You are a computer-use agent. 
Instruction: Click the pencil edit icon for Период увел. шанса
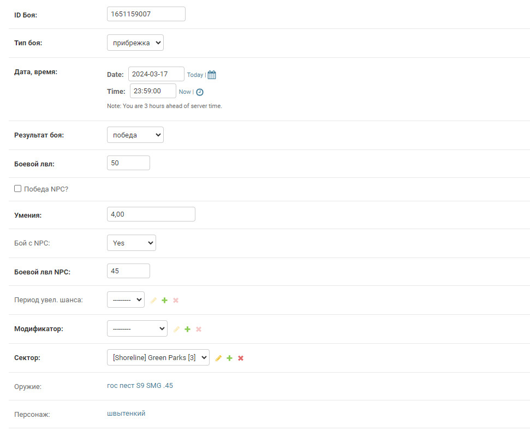coord(153,300)
